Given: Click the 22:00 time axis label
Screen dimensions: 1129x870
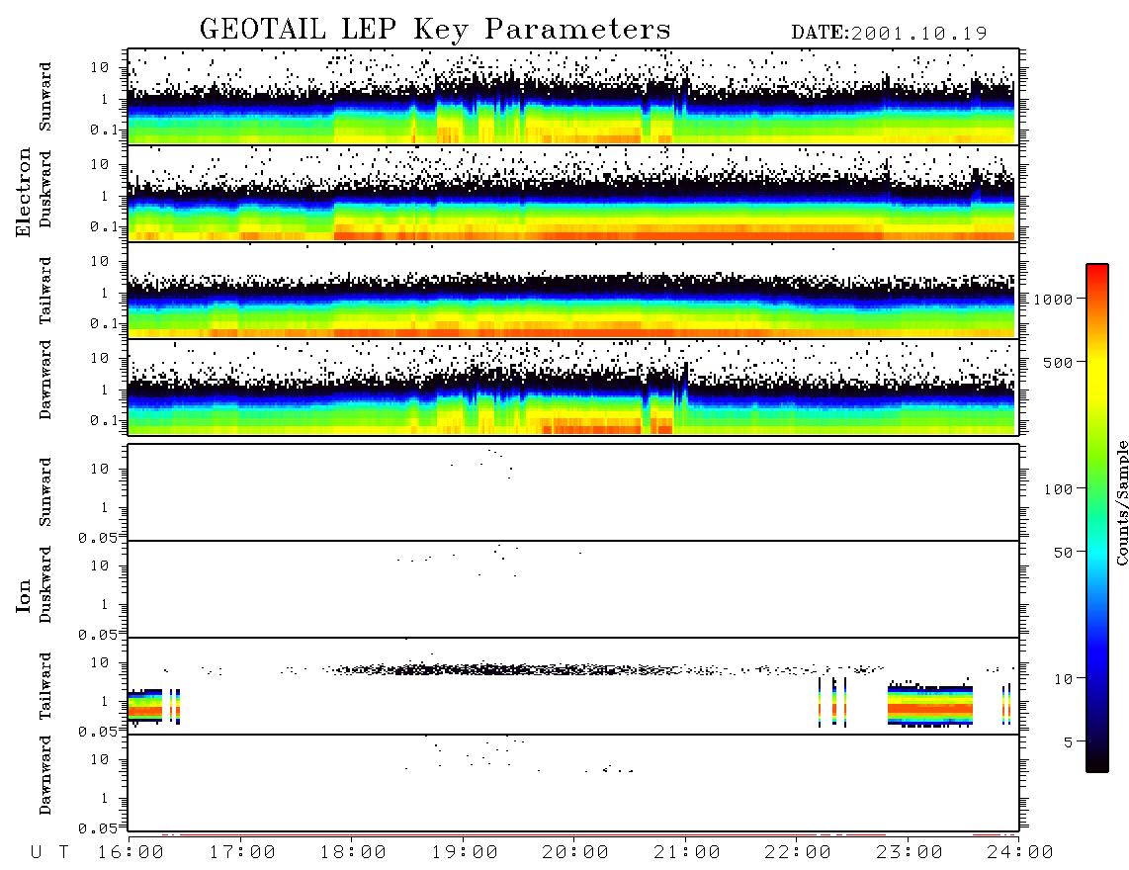Looking at the screenshot, I should pyautogui.click(x=799, y=853).
